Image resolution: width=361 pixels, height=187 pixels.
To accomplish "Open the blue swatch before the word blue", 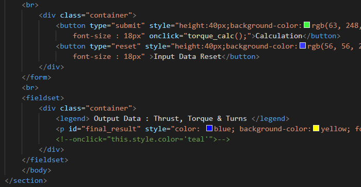I will pos(209,128).
